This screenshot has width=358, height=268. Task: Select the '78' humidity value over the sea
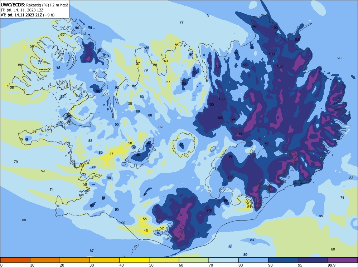[342, 198]
